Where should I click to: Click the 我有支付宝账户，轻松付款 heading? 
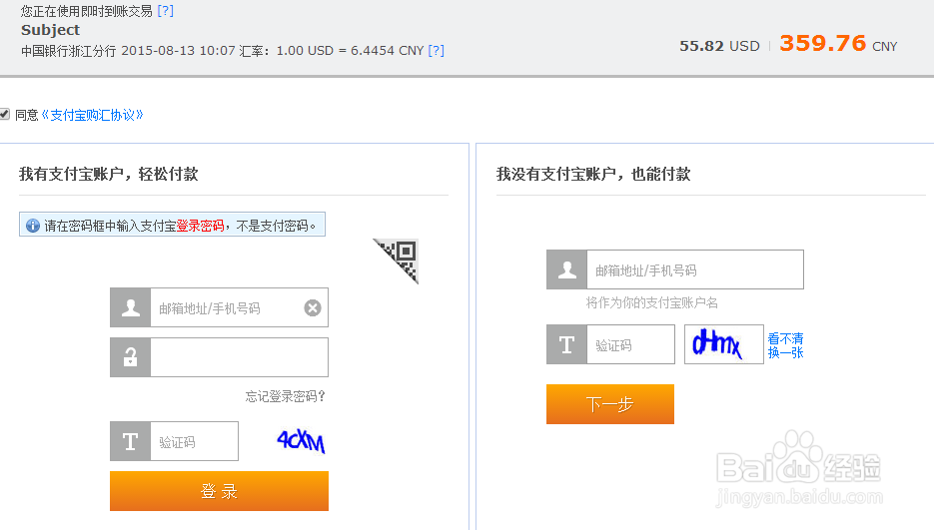tap(109, 174)
